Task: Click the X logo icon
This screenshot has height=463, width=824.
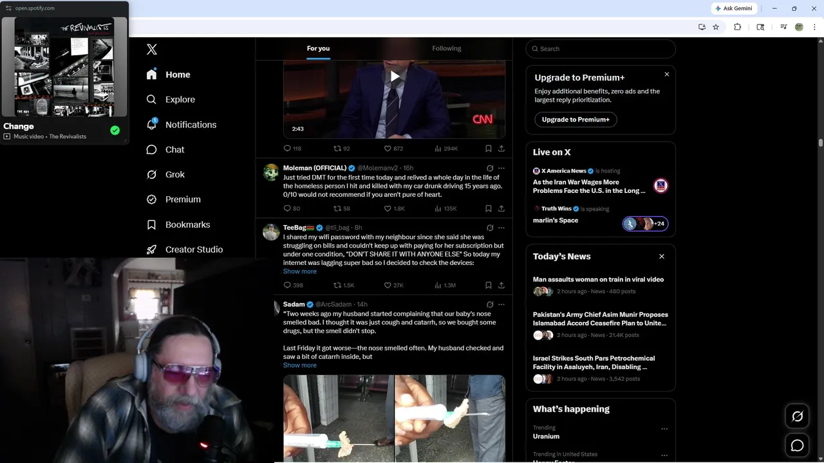Action: (x=152, y=50)
